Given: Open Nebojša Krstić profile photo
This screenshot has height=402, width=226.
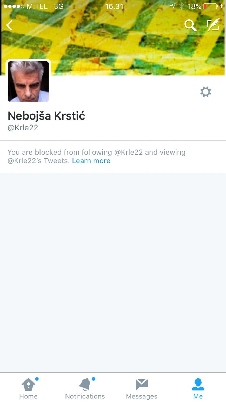Looking at the screenshot, I should [x=28, y=81].
